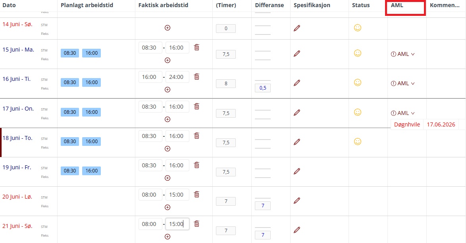Add a time row on 19 Juni
Image resolution: width=466 pixels, height=243 pixels.
pos(168,178)
